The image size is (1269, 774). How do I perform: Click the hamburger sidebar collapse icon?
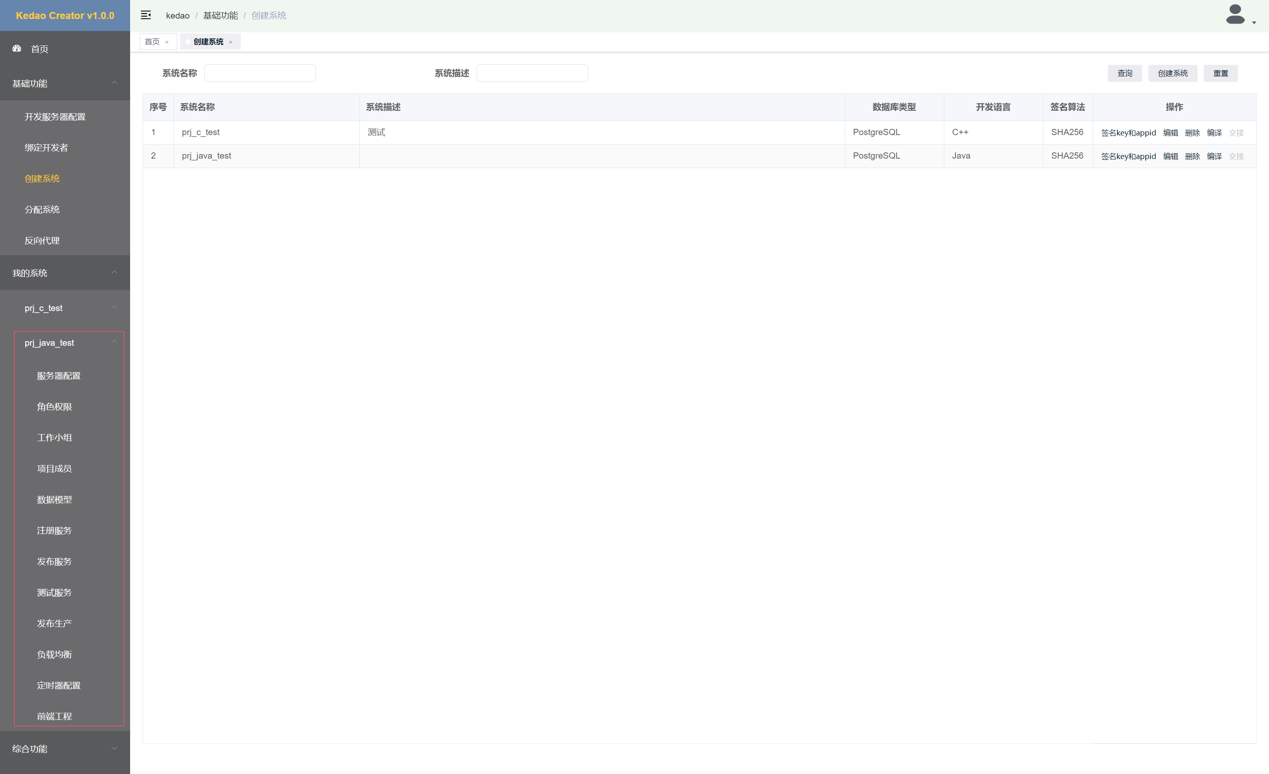[x=146, y=15]
